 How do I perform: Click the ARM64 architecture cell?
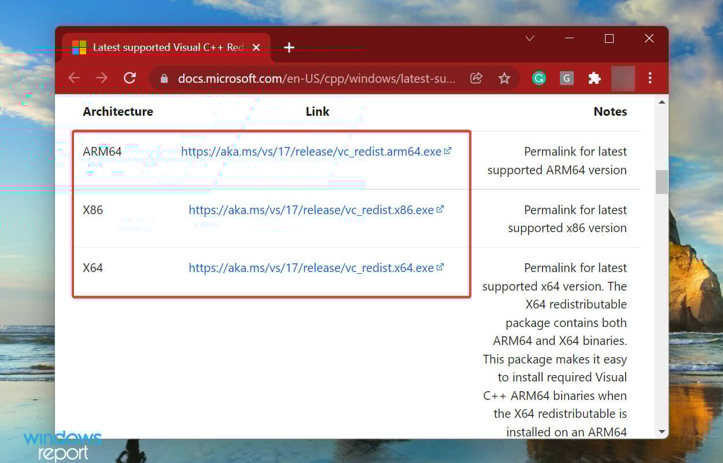coord(102,152)
